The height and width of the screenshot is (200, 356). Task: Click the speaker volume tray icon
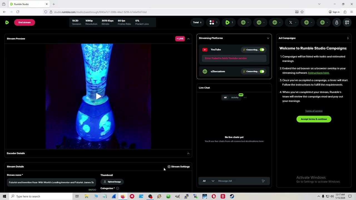[332, 196]
